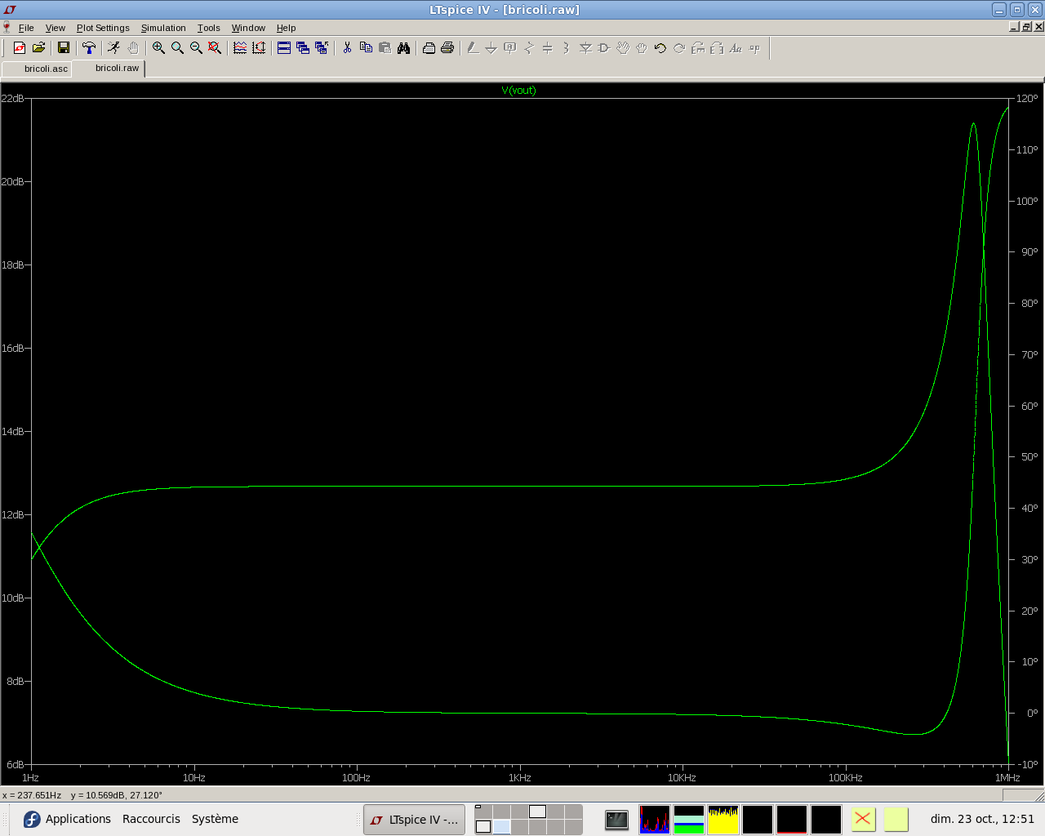The width and height of the screenshot is (1045, 836).
Task: Open the Système panel menu
Action: coord(215,819)
